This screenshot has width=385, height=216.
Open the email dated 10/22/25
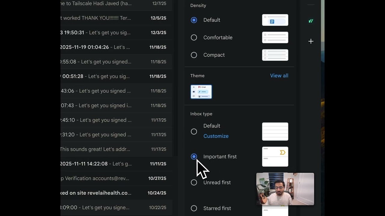pyautogui.click(x=116, y=208)
